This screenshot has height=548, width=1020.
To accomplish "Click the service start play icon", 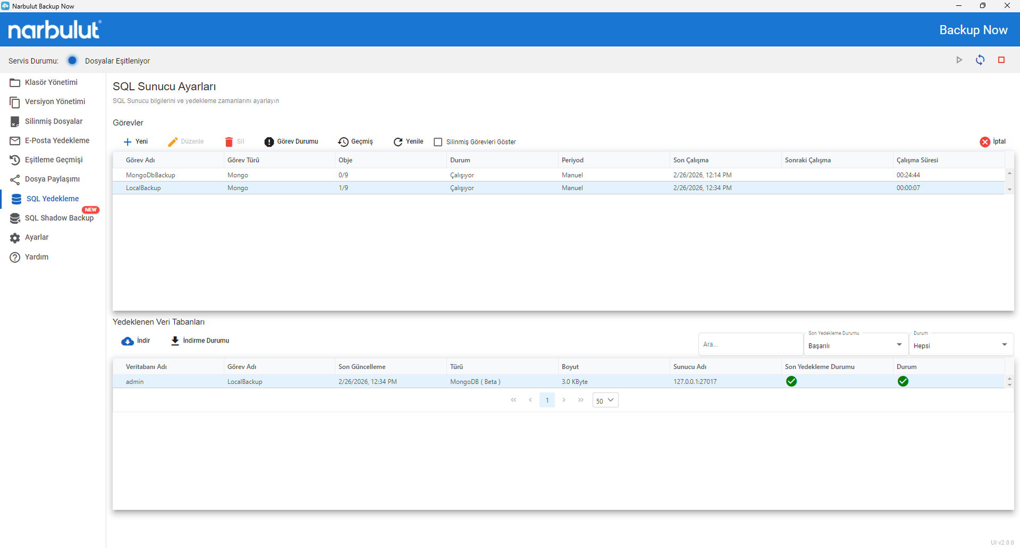I will 959,60.
